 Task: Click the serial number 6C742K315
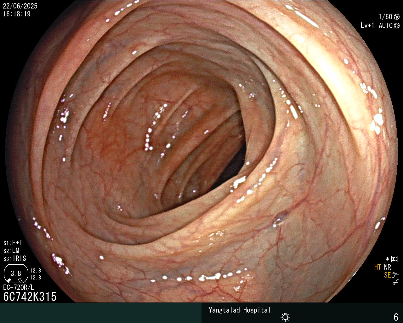coord(30,297)
